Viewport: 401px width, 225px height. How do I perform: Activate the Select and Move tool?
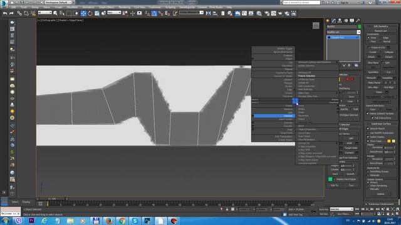coord(83,13)
